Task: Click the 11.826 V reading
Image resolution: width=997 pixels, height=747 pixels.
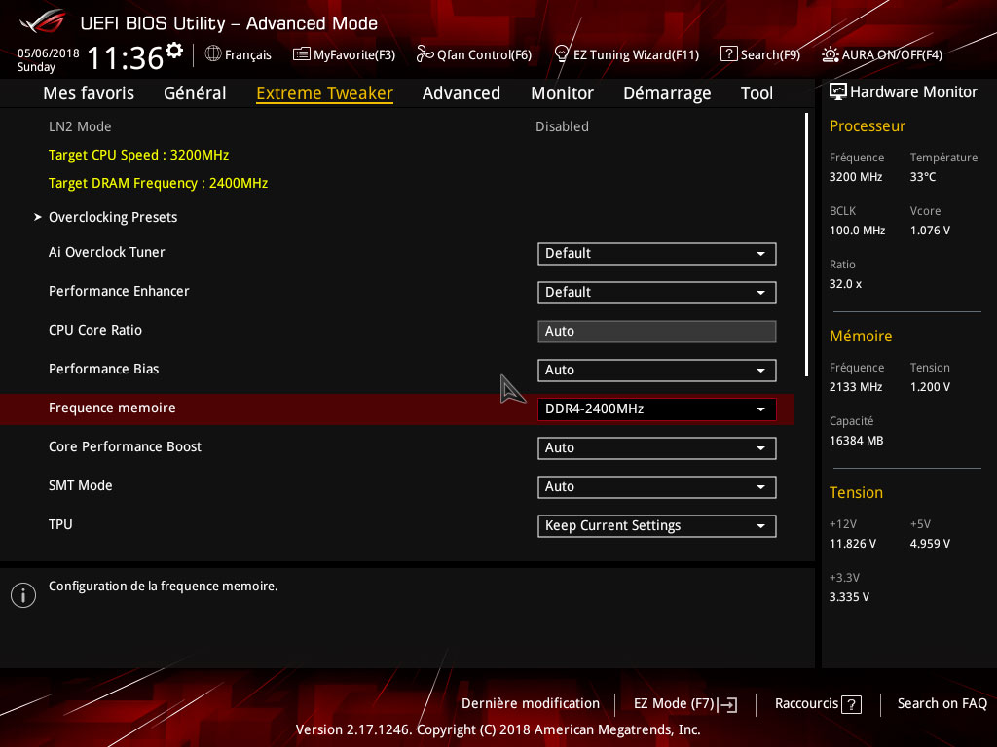Action: [x=853, y=544]
